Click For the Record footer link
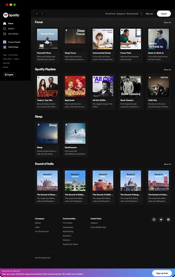This screenshot has width=175, height=277. (x=42, y=232)
